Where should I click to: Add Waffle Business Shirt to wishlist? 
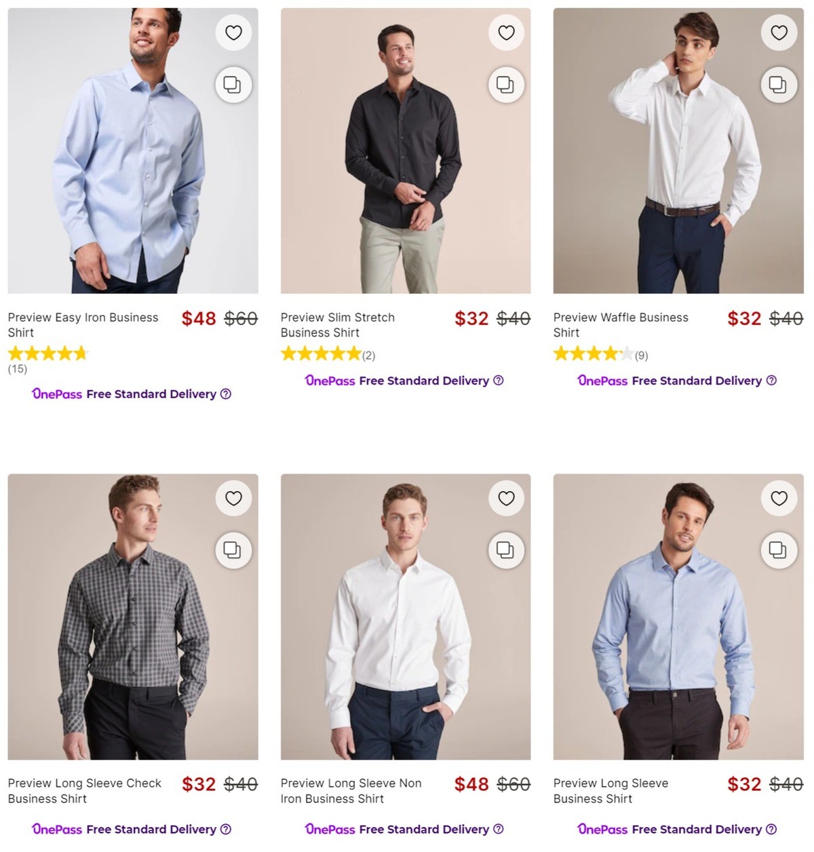(x=779, y=33)
